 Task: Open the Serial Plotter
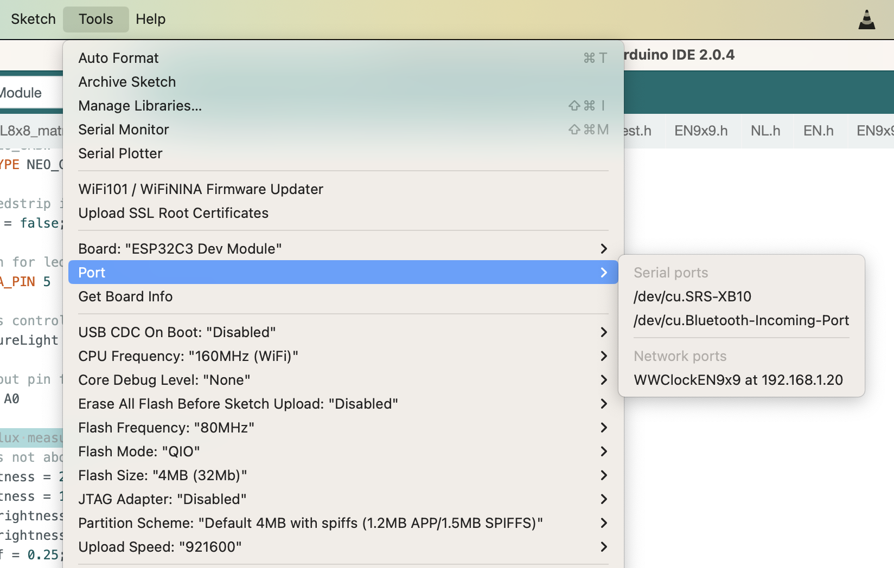click(120, 153)
